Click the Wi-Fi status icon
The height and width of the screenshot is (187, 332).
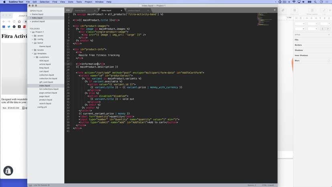[294, 2]
